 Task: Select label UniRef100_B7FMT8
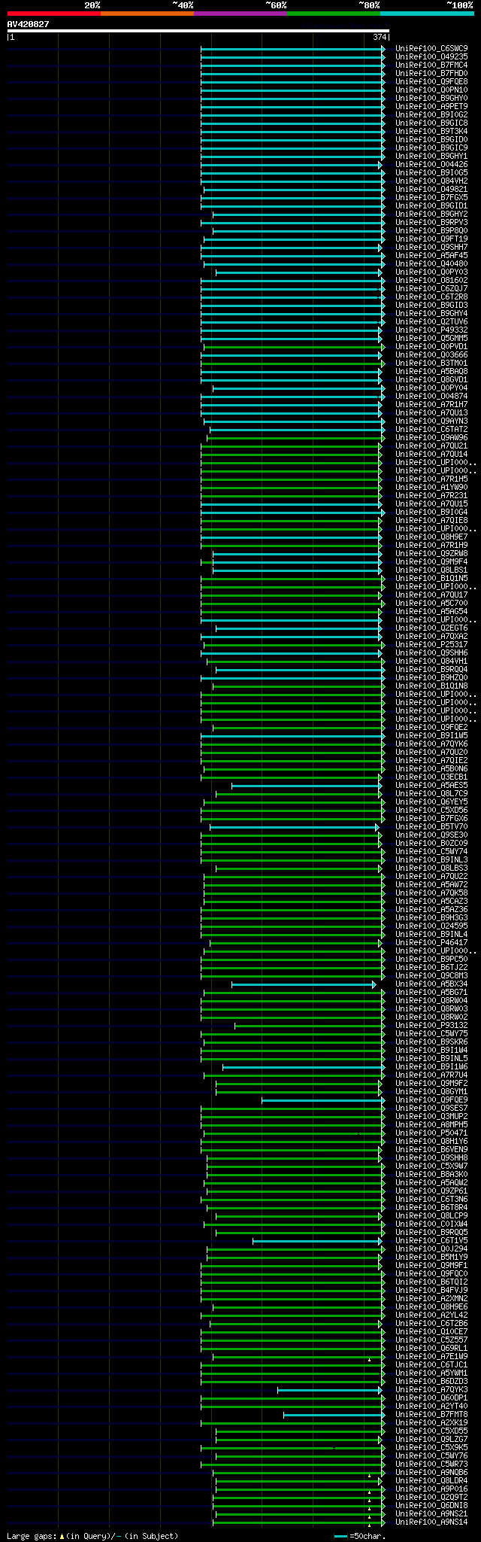click(431, 1414)
